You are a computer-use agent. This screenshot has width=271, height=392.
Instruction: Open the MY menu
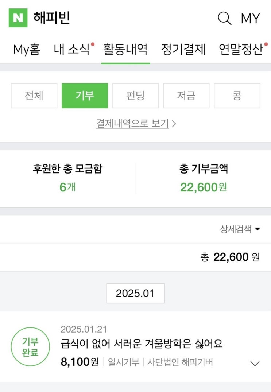[x=250, y=18]
